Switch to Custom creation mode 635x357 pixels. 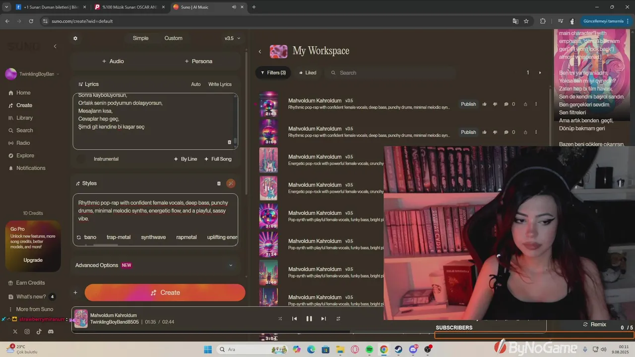pos(174,38)
